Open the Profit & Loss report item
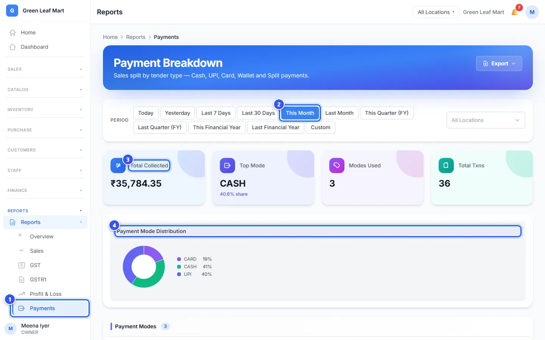This screenshot has width=545, height=340. pyautogui.click(x=50, y=294)
